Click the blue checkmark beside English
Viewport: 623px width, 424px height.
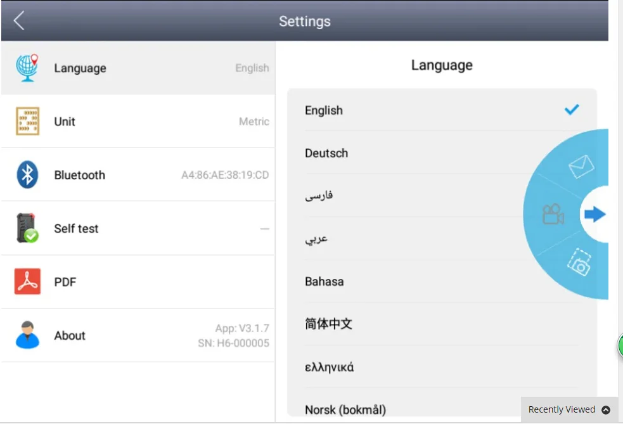[x=572, y=109]
